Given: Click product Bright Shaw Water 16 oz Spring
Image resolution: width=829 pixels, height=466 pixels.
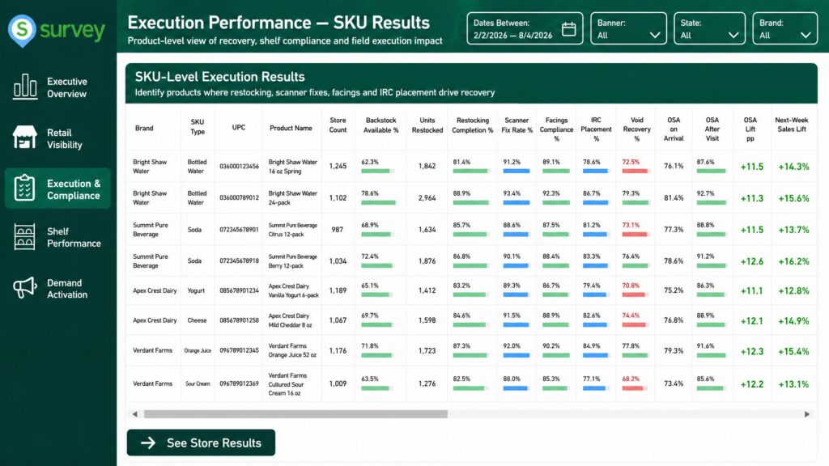Looking at the screenshot, I should [x=292, y=167].
